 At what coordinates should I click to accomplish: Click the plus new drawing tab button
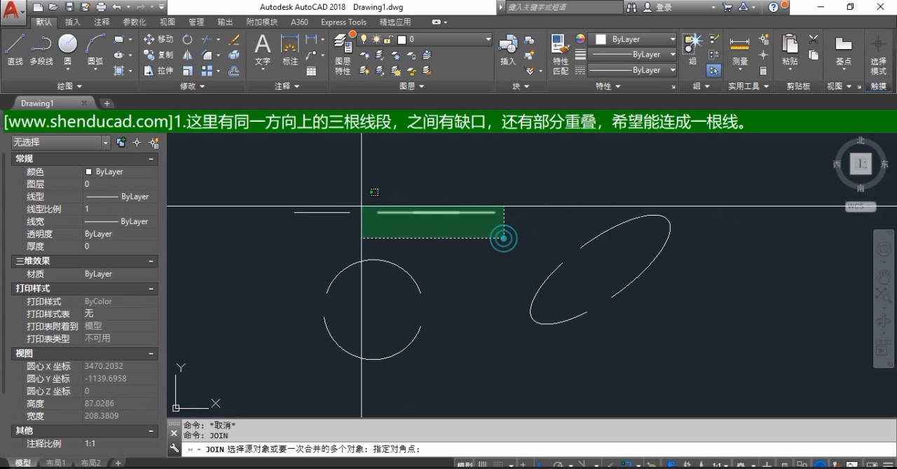point(107,103)
